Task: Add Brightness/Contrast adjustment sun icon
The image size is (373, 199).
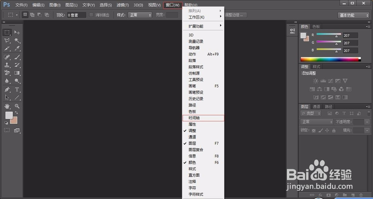Action: pos(316,81)
